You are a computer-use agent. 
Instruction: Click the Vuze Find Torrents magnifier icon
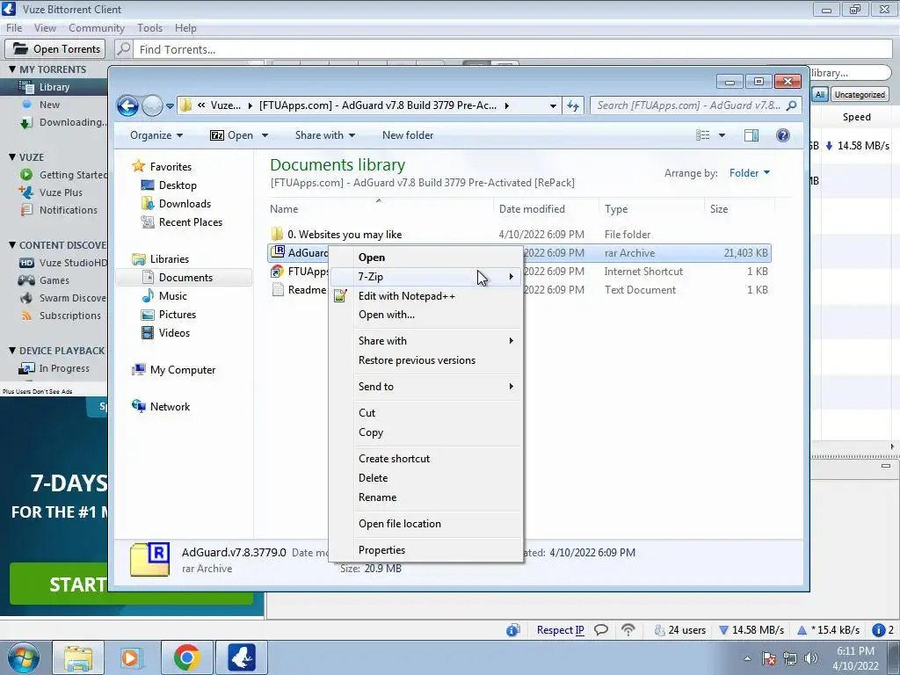pos(123,49)
